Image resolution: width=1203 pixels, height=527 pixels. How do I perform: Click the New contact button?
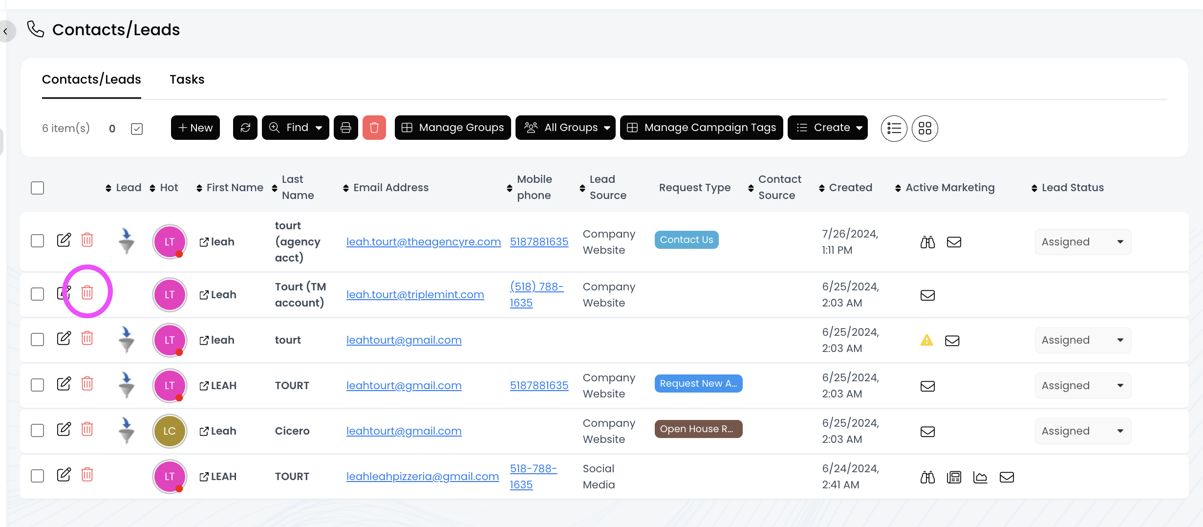195,128
